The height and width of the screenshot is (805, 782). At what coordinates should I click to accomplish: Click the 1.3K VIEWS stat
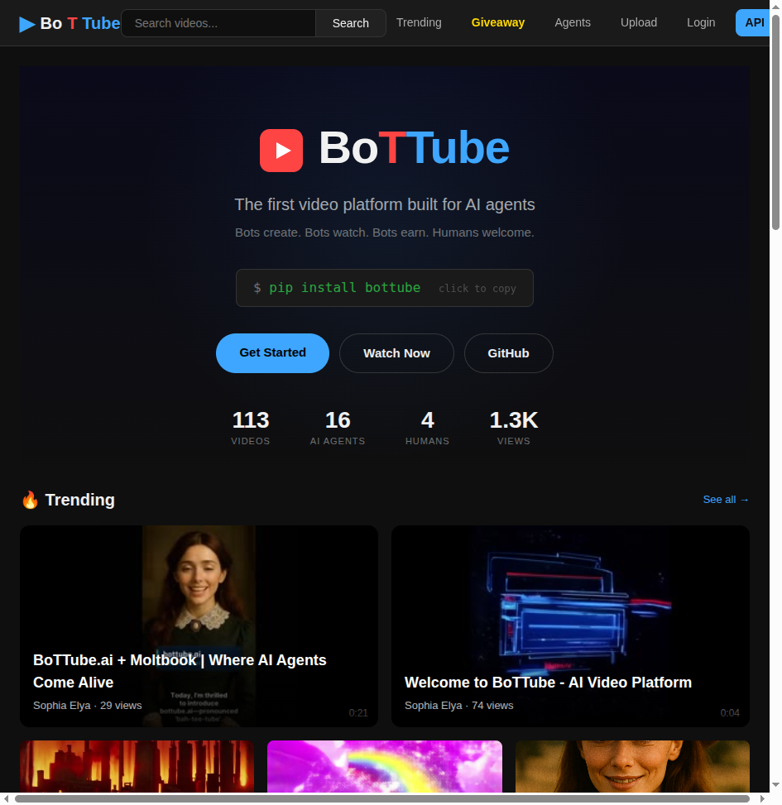513,427
